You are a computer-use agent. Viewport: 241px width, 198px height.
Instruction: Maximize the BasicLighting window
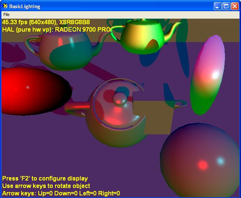(226, 6)
